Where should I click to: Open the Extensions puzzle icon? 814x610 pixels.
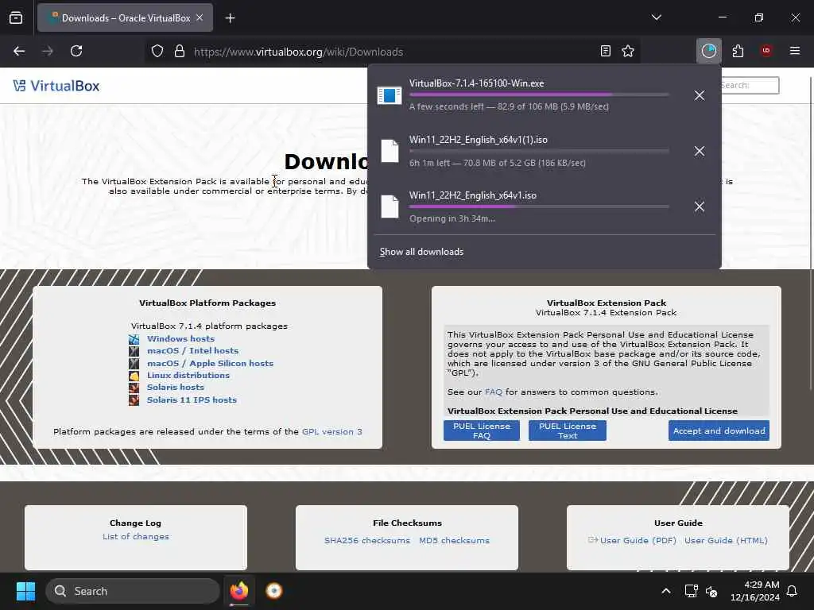738,52
